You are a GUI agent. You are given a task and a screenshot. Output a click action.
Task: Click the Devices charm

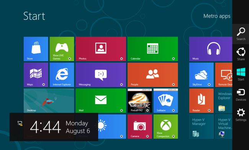tap(241, 95)
